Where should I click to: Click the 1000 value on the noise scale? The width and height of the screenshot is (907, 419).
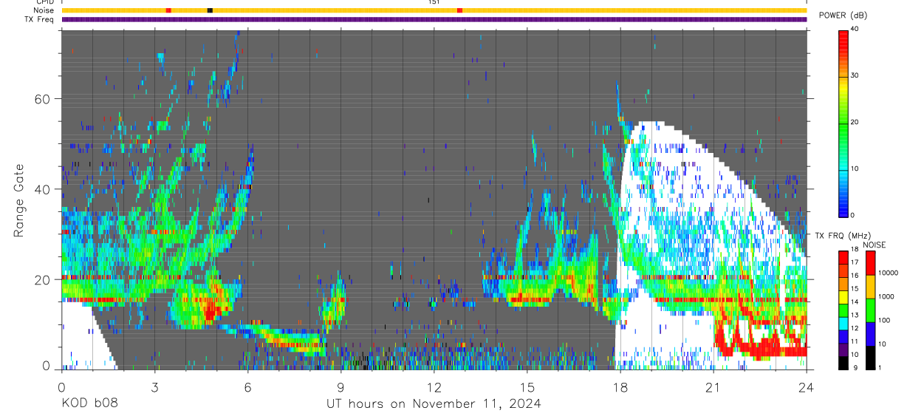coord(886,297)
